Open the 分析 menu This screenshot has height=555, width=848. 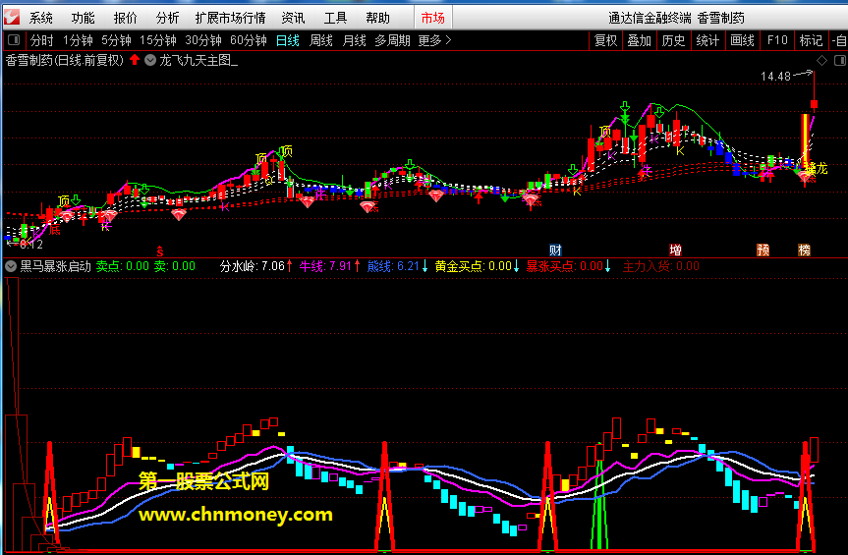[167, 19]
